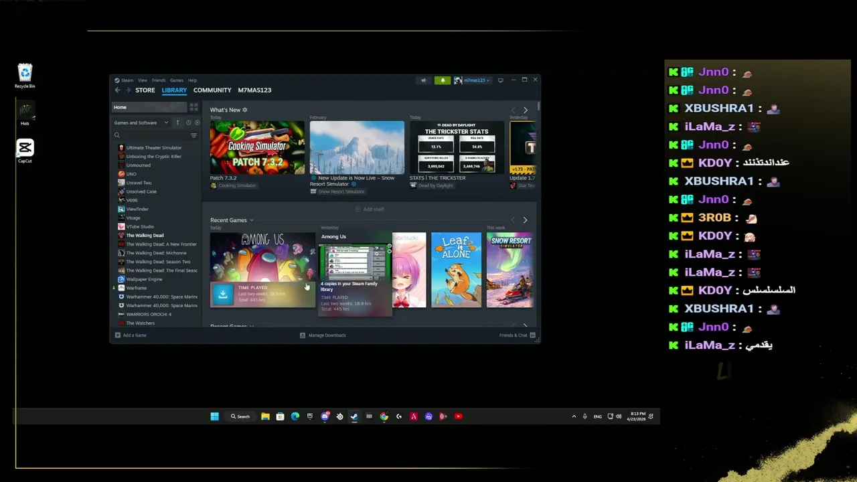Viewport: 857px width, 482px height.
Task: Click Add a Game
Action: 131,335
